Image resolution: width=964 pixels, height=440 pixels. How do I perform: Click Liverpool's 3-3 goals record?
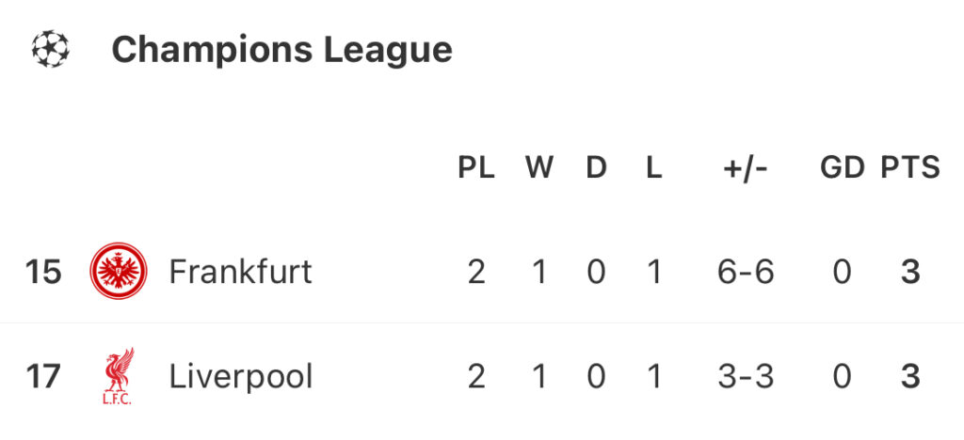(745, 377)
